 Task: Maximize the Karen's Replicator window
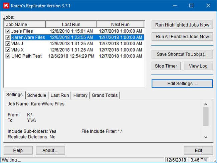(191, 6)
